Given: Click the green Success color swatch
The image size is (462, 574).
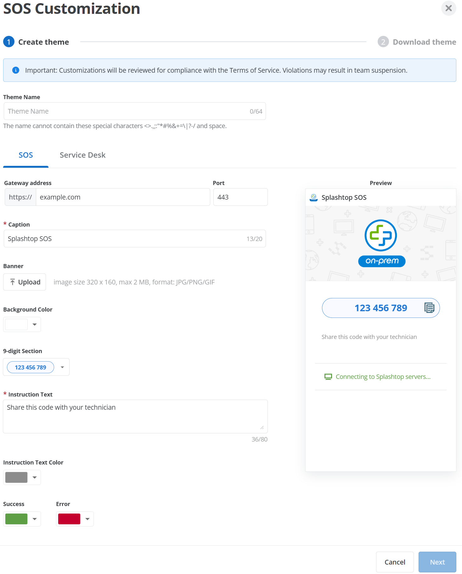Looking at the screenshot, I should coord(16,519).
